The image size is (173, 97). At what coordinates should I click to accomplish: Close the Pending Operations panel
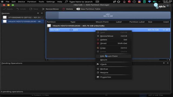pos(168,63)
